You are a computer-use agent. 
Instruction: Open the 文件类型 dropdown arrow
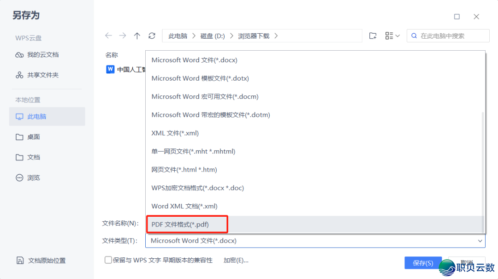[x=480, y=241]
